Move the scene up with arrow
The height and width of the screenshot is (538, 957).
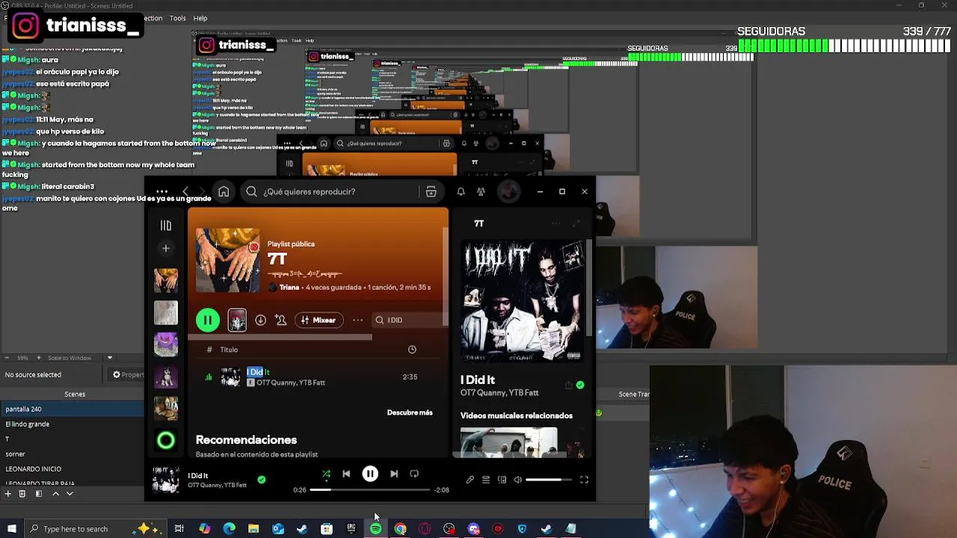click(x=55, y=493)
